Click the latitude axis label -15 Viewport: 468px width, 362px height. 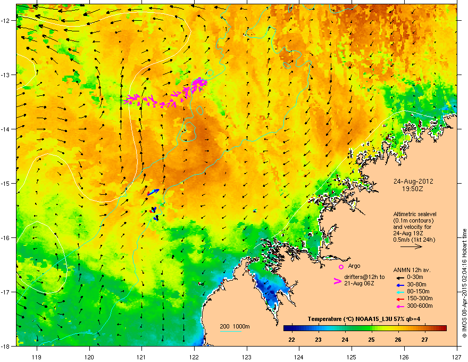[5, 183]
